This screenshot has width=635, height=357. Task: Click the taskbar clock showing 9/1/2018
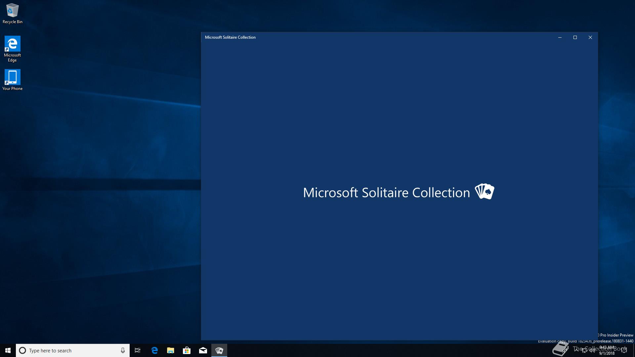(x=607, y=350)
